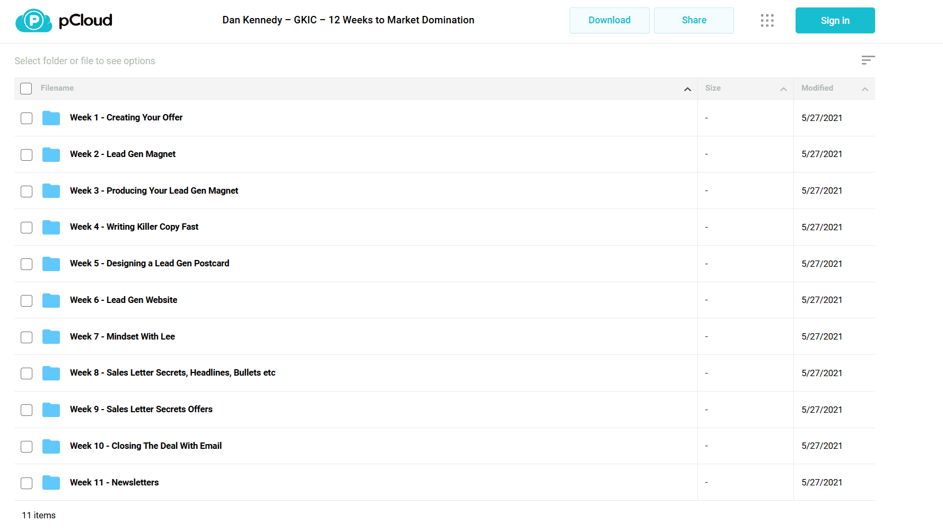Select checkbox for Week 8 folder
Screen dimensions: 943x530
27,373
